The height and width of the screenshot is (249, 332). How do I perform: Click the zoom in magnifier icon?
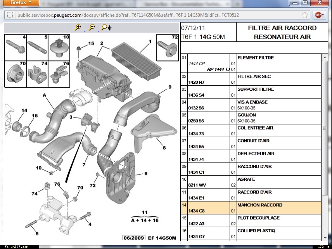pyautogui.click(x=78, y=28)
